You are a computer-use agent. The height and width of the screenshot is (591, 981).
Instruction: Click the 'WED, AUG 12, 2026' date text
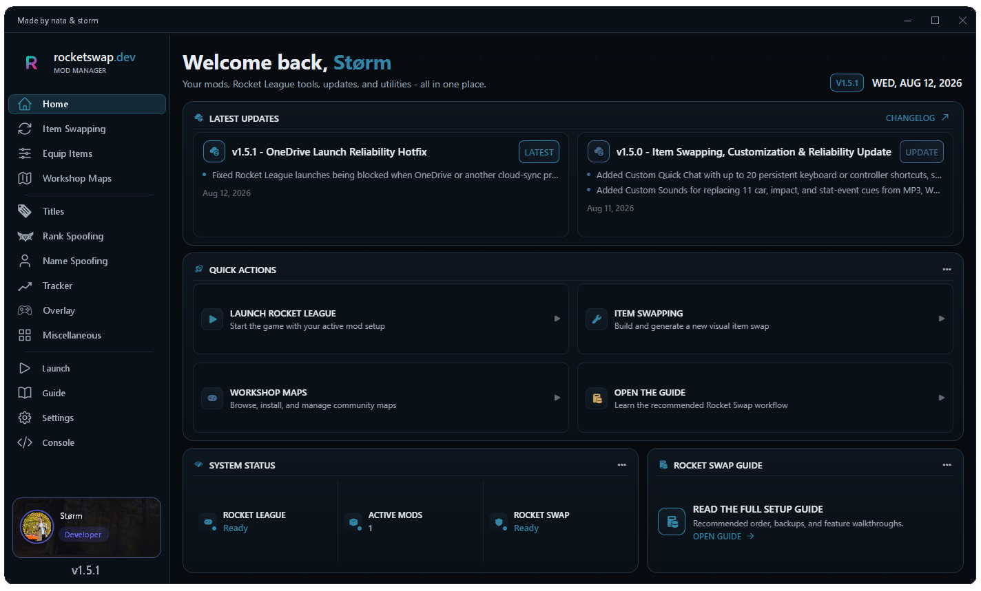click(x=917, y=83)
